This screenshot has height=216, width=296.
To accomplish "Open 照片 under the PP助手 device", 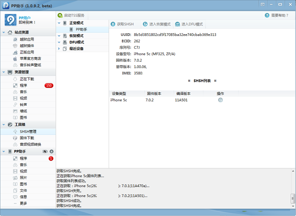I will click(23, 178).
